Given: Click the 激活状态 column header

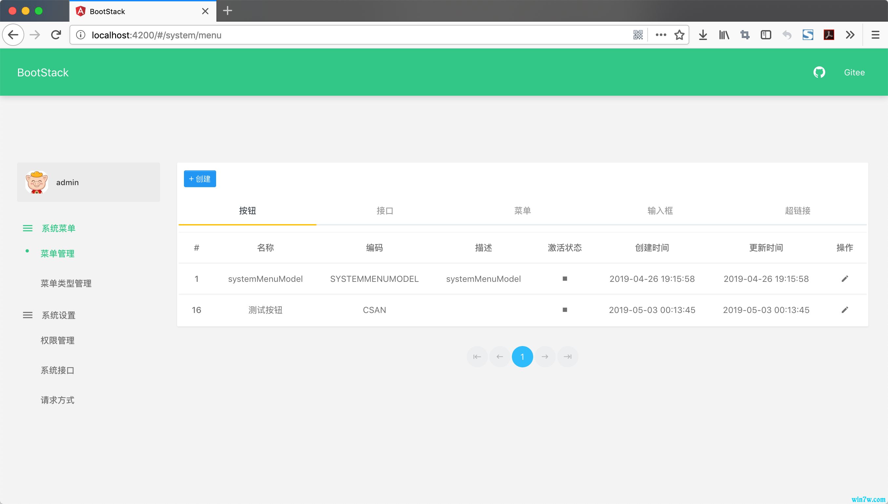Looking at the screenshot, I should pyautogui.click(x=565, y=248).
